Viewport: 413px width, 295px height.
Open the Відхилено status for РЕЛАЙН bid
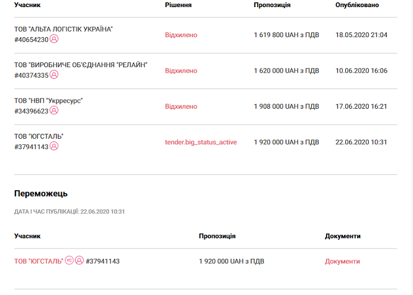(181, 71)
